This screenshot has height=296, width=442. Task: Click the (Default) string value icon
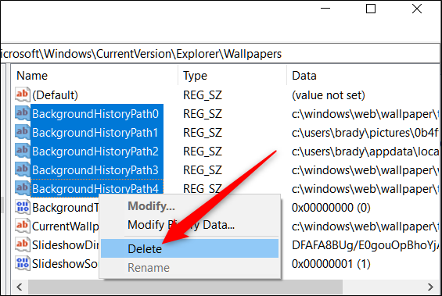coord(22,95)
